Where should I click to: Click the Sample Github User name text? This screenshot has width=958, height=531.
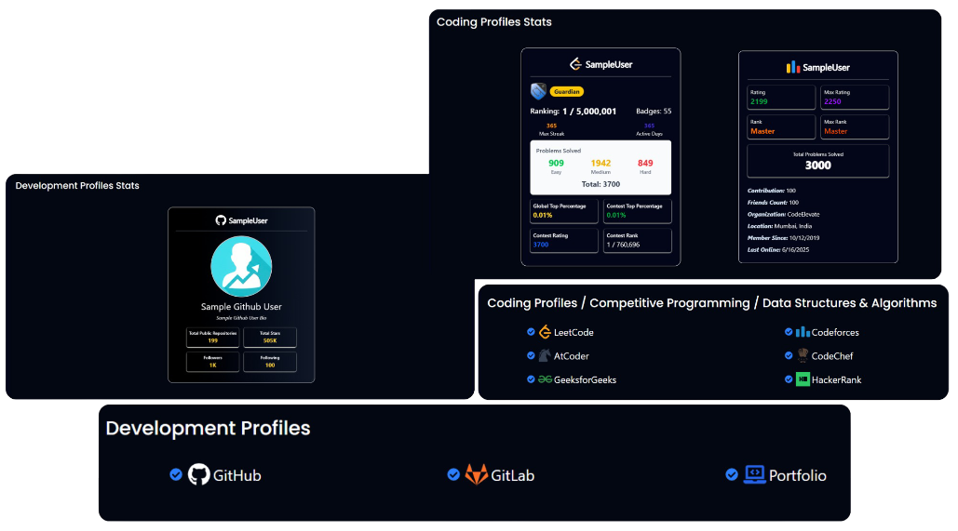[x=241, y=306]
